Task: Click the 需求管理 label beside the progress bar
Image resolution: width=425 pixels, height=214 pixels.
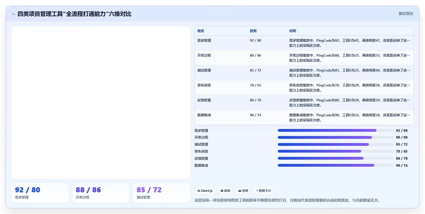Action: point(201,131)
